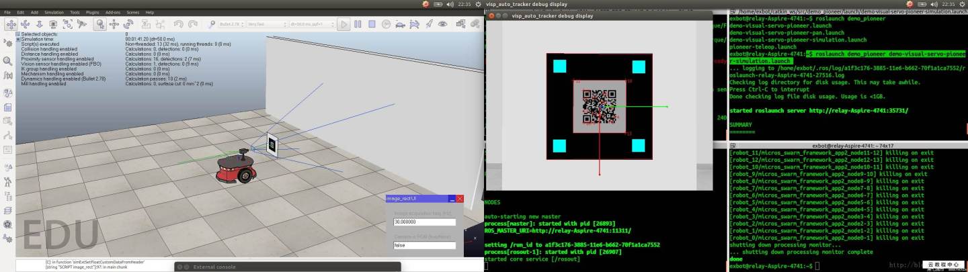Pause the simulation
Image resolution: width=968 pixels, height=272 pixels.
point(358,24)
